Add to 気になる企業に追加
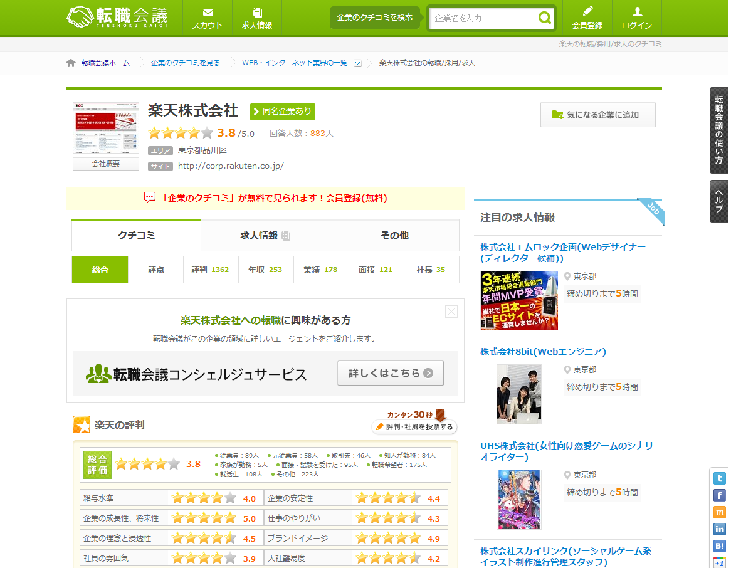 coord(597,115)
